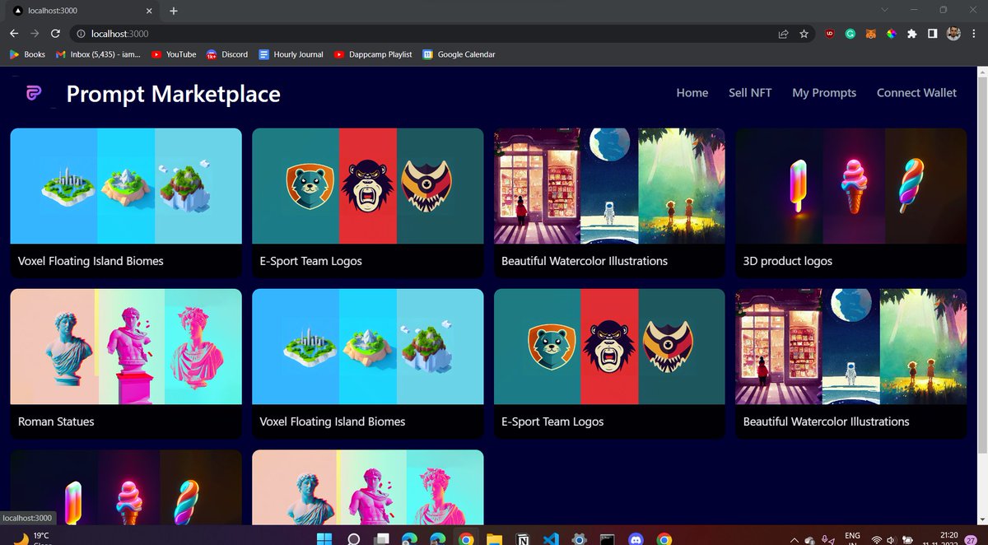Open the 3D product logos card

851,203
